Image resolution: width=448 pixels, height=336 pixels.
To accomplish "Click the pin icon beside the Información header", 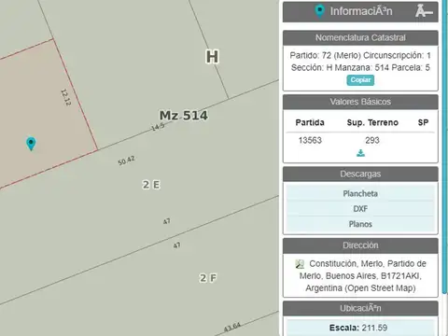I will point(319,11).
